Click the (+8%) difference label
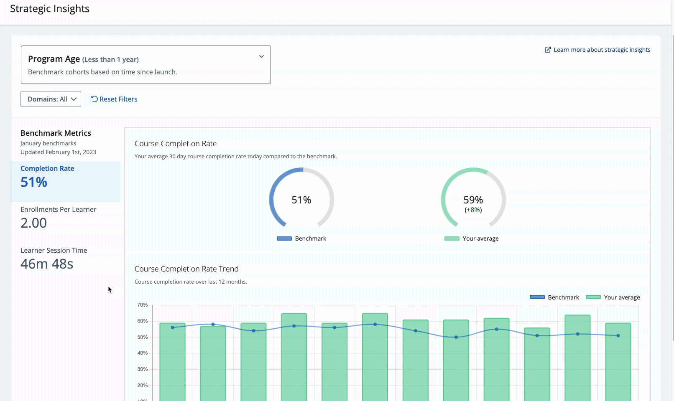Image resolution: width=674 pixels, height=401 pixels. pyautogui.click(x=473, y=210)
